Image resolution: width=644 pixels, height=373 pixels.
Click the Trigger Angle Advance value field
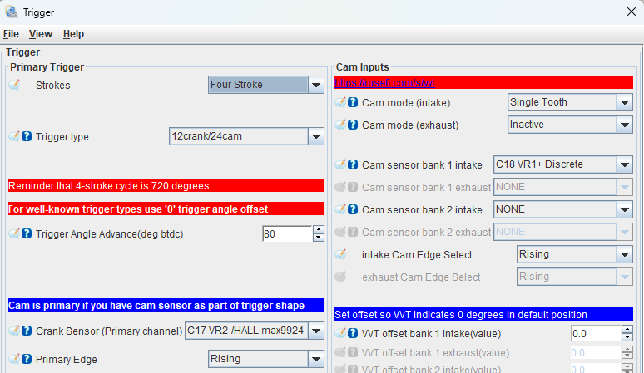point(286,234)
